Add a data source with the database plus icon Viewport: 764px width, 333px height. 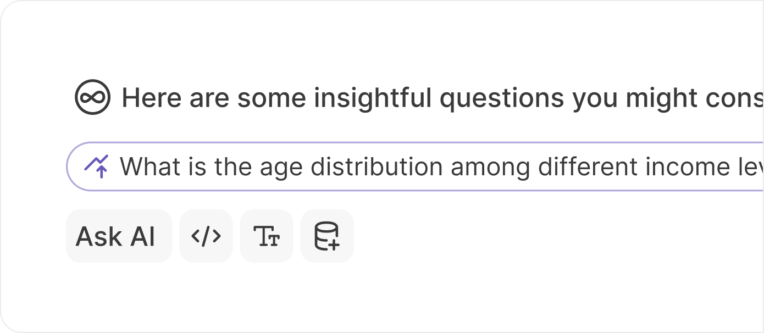[327, 236]
